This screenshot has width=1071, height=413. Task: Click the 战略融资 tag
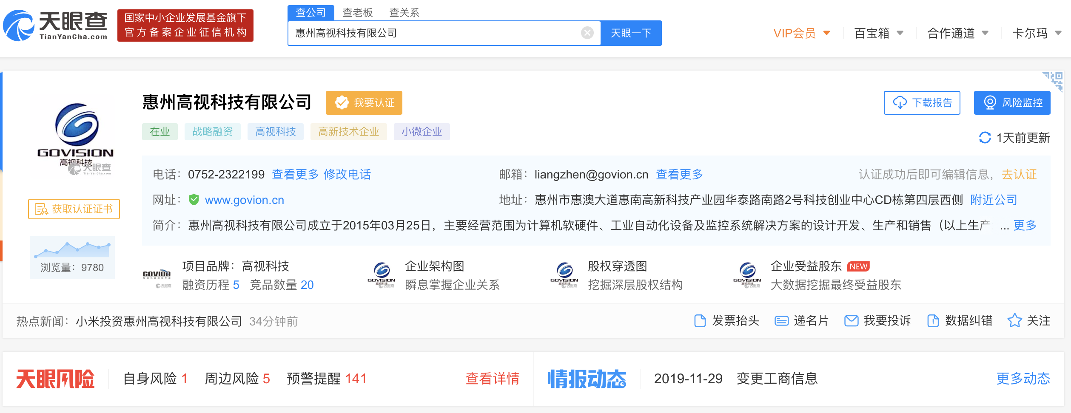tap(213, 132)
